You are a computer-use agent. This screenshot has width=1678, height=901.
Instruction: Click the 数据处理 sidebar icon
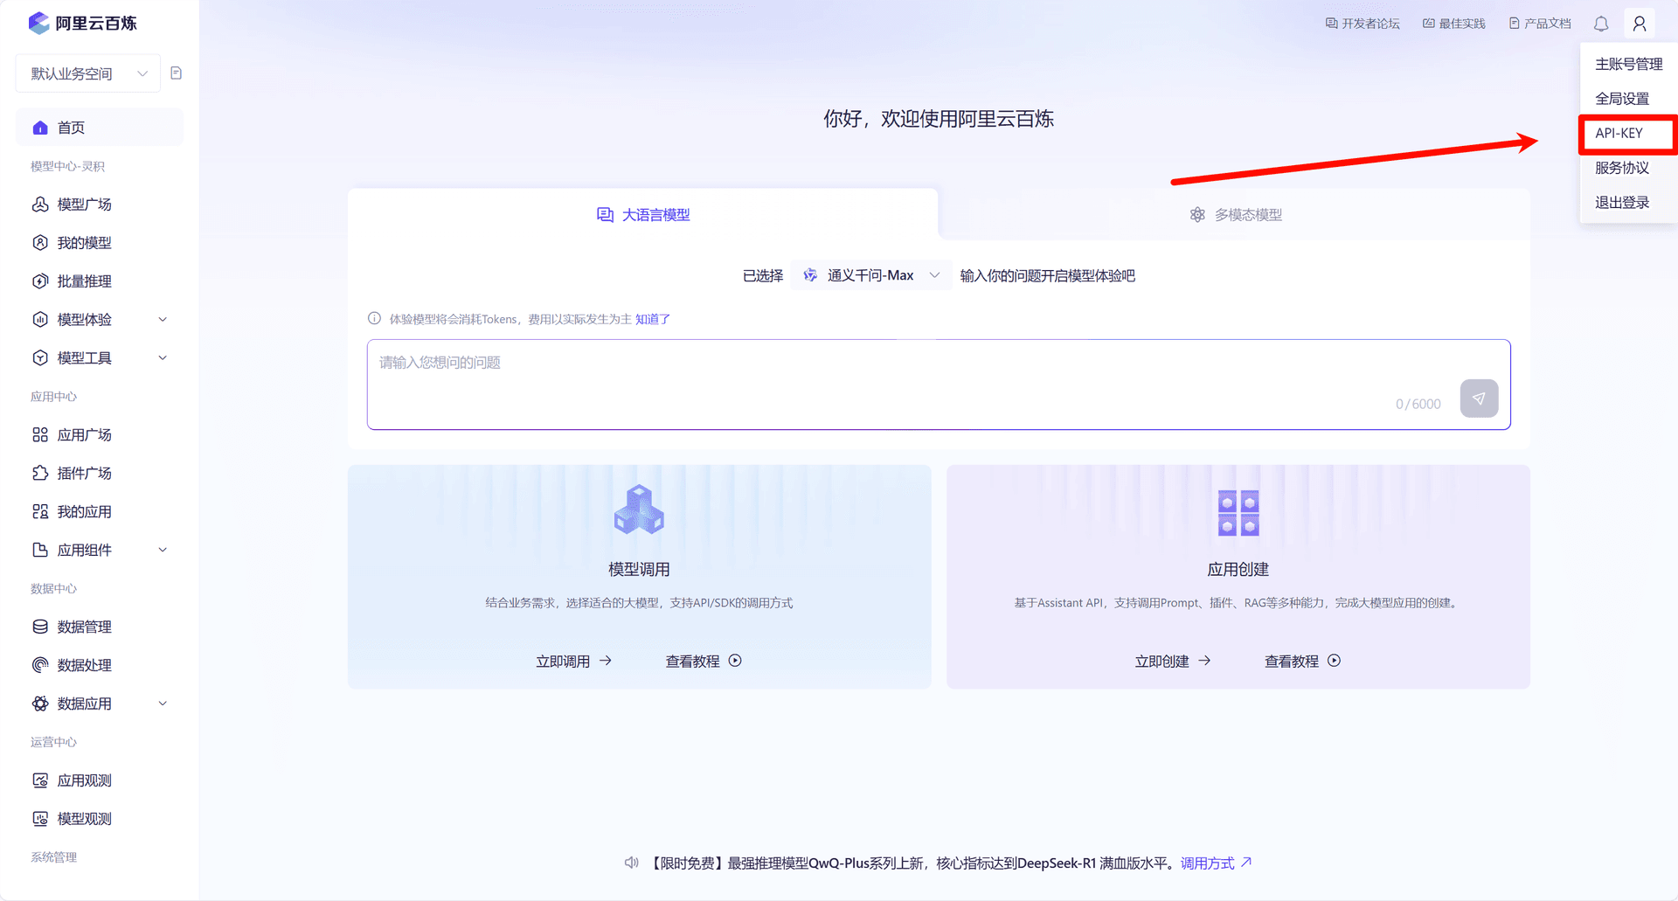point(40,666)
